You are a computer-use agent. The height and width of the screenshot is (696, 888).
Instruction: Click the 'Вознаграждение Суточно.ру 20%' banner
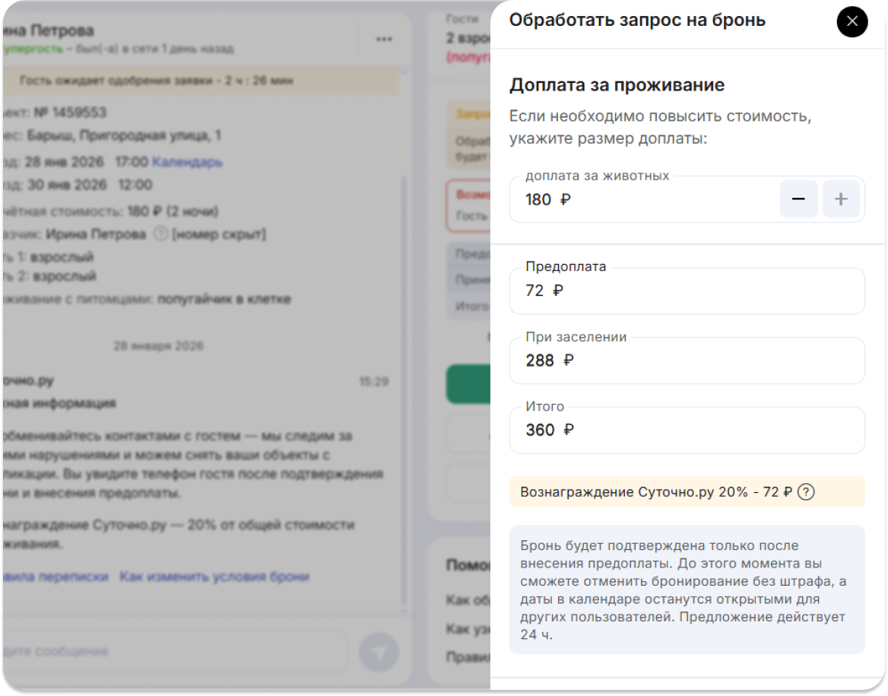[x=655, y=492]
